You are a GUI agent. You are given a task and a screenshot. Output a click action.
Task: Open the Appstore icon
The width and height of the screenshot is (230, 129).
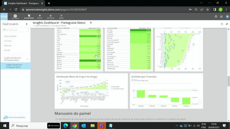click(50, 16)
